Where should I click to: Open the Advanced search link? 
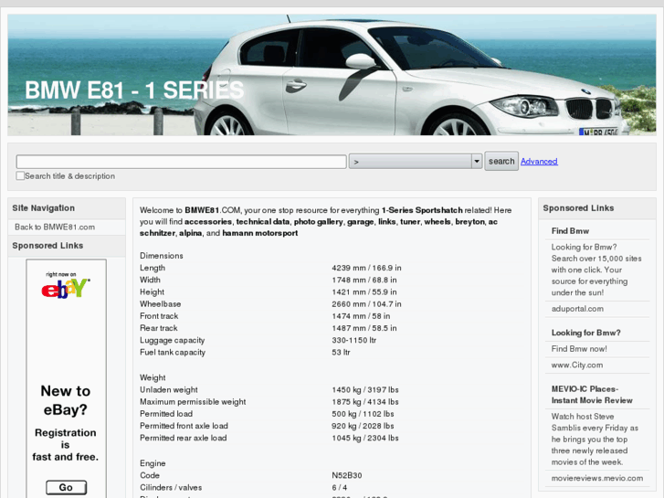(539, 162)
